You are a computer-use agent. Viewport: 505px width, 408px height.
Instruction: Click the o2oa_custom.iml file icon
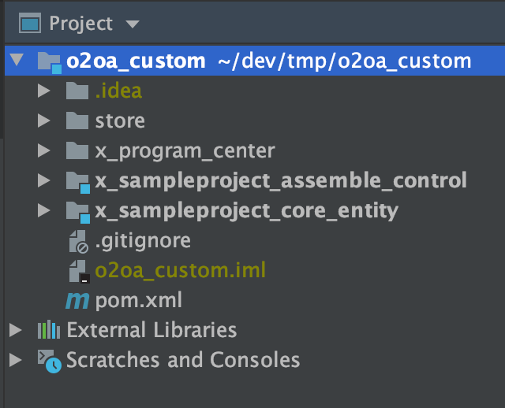79,272
